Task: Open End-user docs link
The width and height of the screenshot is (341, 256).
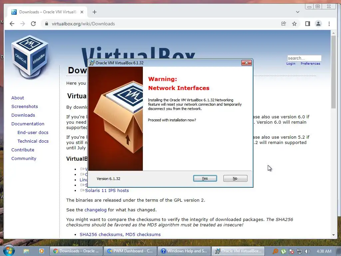Action: [x=33, y=133]
